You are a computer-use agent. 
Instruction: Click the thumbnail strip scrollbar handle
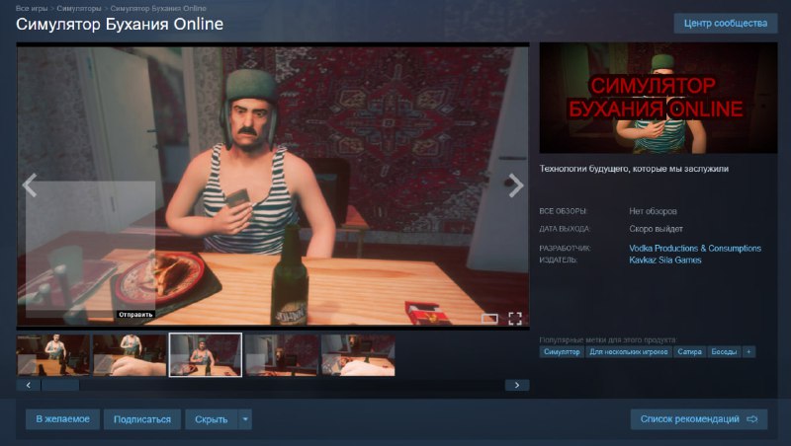coord(60,385)
